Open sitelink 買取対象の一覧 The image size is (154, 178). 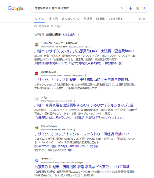point(113,63)
